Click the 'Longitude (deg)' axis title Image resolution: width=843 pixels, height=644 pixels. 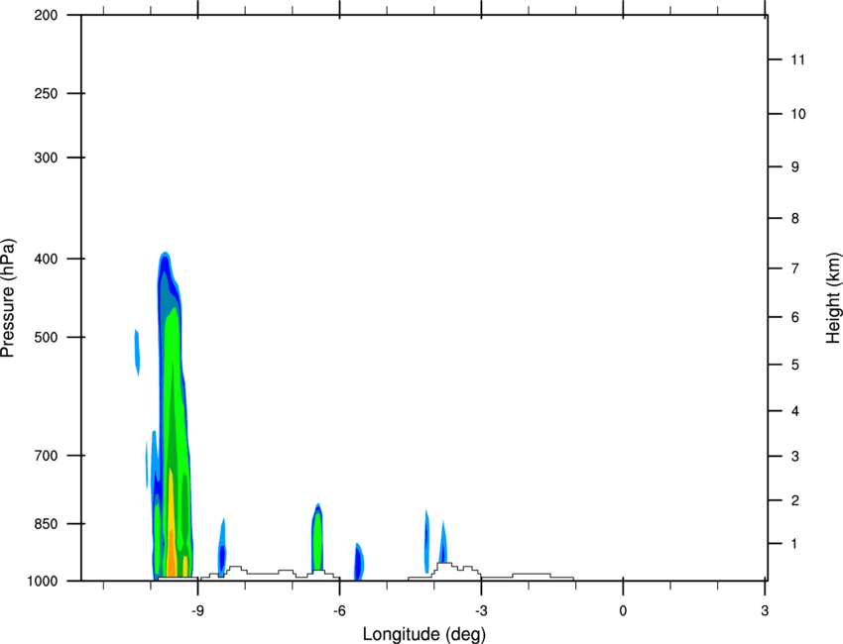tap(424, 634)
